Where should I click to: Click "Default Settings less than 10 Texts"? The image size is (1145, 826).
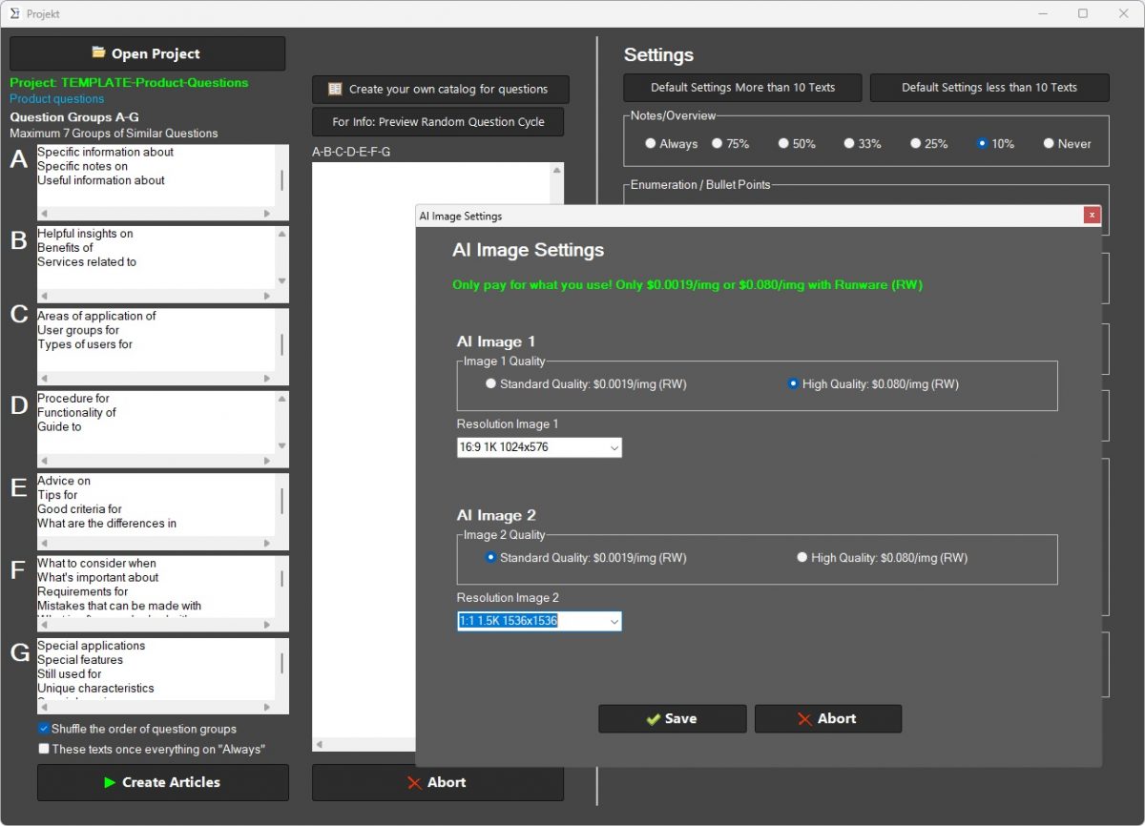[989, 87]
